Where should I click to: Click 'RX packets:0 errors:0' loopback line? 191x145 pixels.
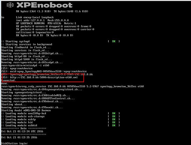(53, 26)
